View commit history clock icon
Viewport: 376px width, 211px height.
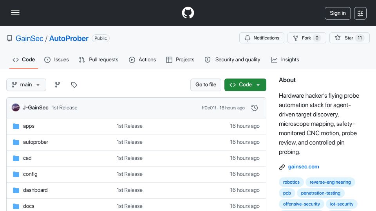point(255,108)
